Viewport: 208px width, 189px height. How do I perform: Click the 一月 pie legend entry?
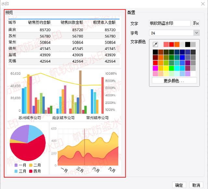pyautogui.click(x=20, y=165)
